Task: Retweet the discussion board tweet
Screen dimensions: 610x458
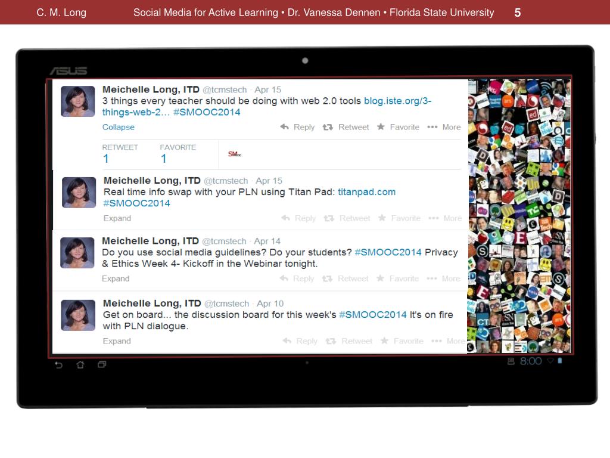Action: click(x=349, y=341)
